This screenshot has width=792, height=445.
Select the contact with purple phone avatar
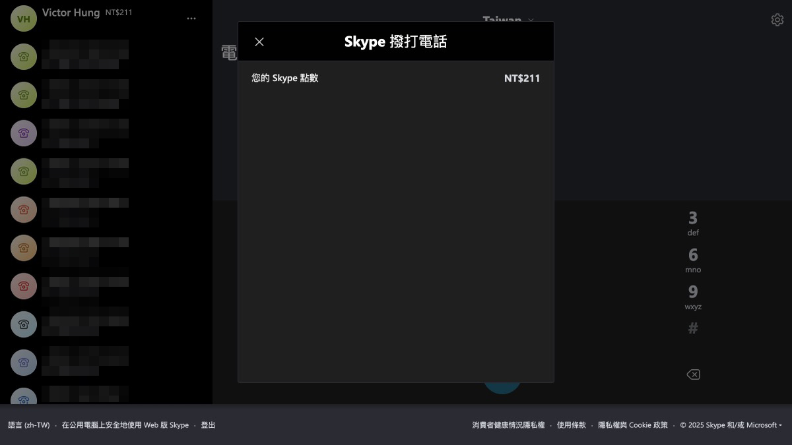coord(24,133)
